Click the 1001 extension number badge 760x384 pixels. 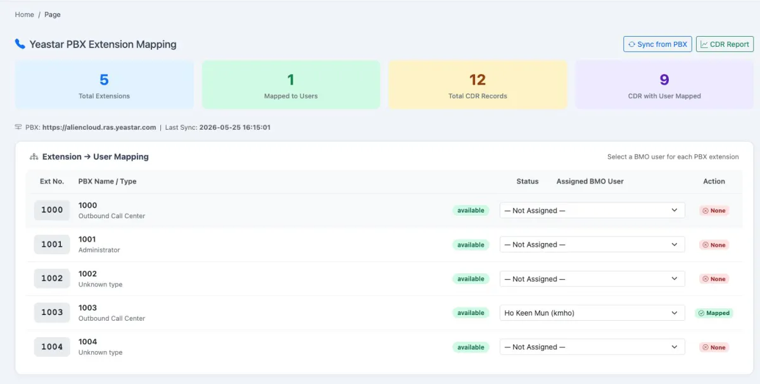coord(52,244)
